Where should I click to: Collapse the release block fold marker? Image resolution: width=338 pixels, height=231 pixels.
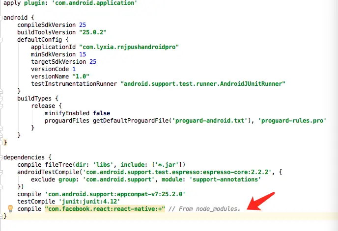click(x=1, y=106)
